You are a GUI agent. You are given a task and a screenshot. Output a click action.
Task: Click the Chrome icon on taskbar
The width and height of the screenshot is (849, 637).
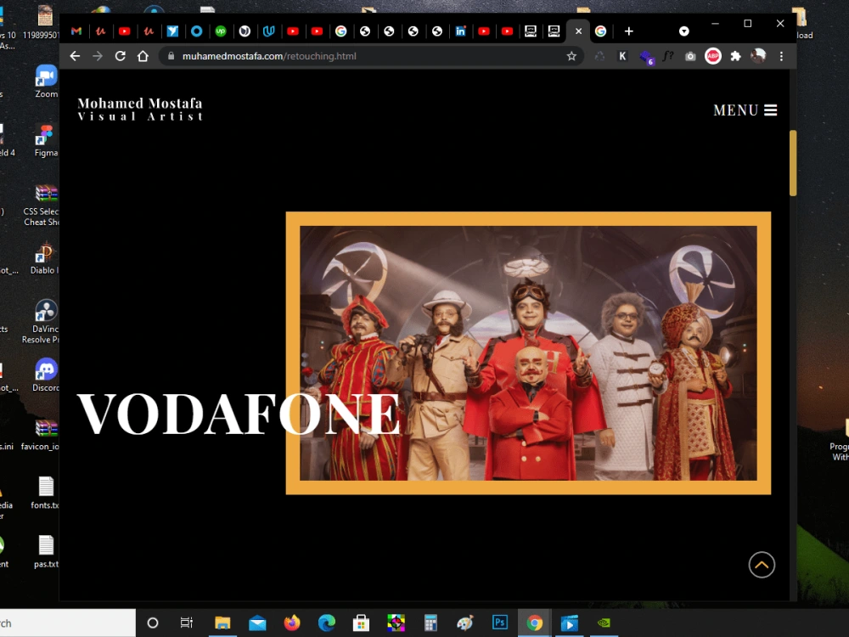coord(534,623)
